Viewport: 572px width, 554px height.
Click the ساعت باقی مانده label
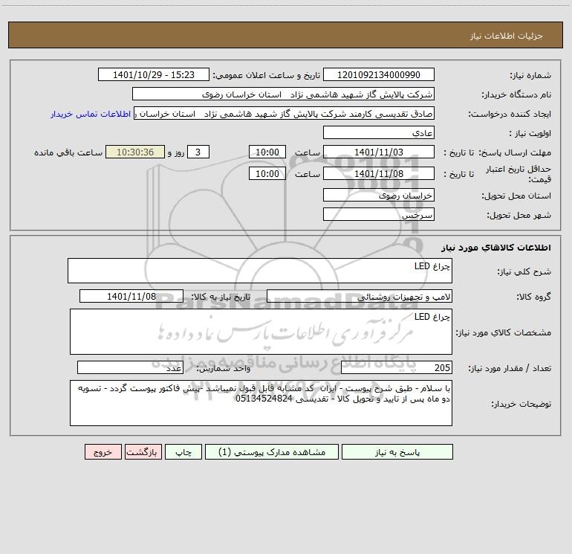coord(68,152)
